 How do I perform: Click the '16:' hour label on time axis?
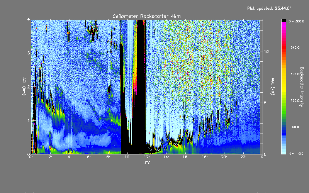(x=186, y=157)
